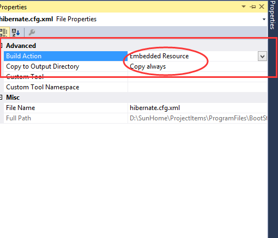
Task: Toggle auto-hide pin icon
Action: 253,7
